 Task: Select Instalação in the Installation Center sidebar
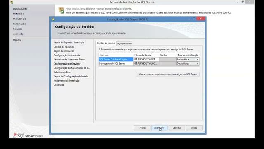pyautogui.click(x=18, y=14)
